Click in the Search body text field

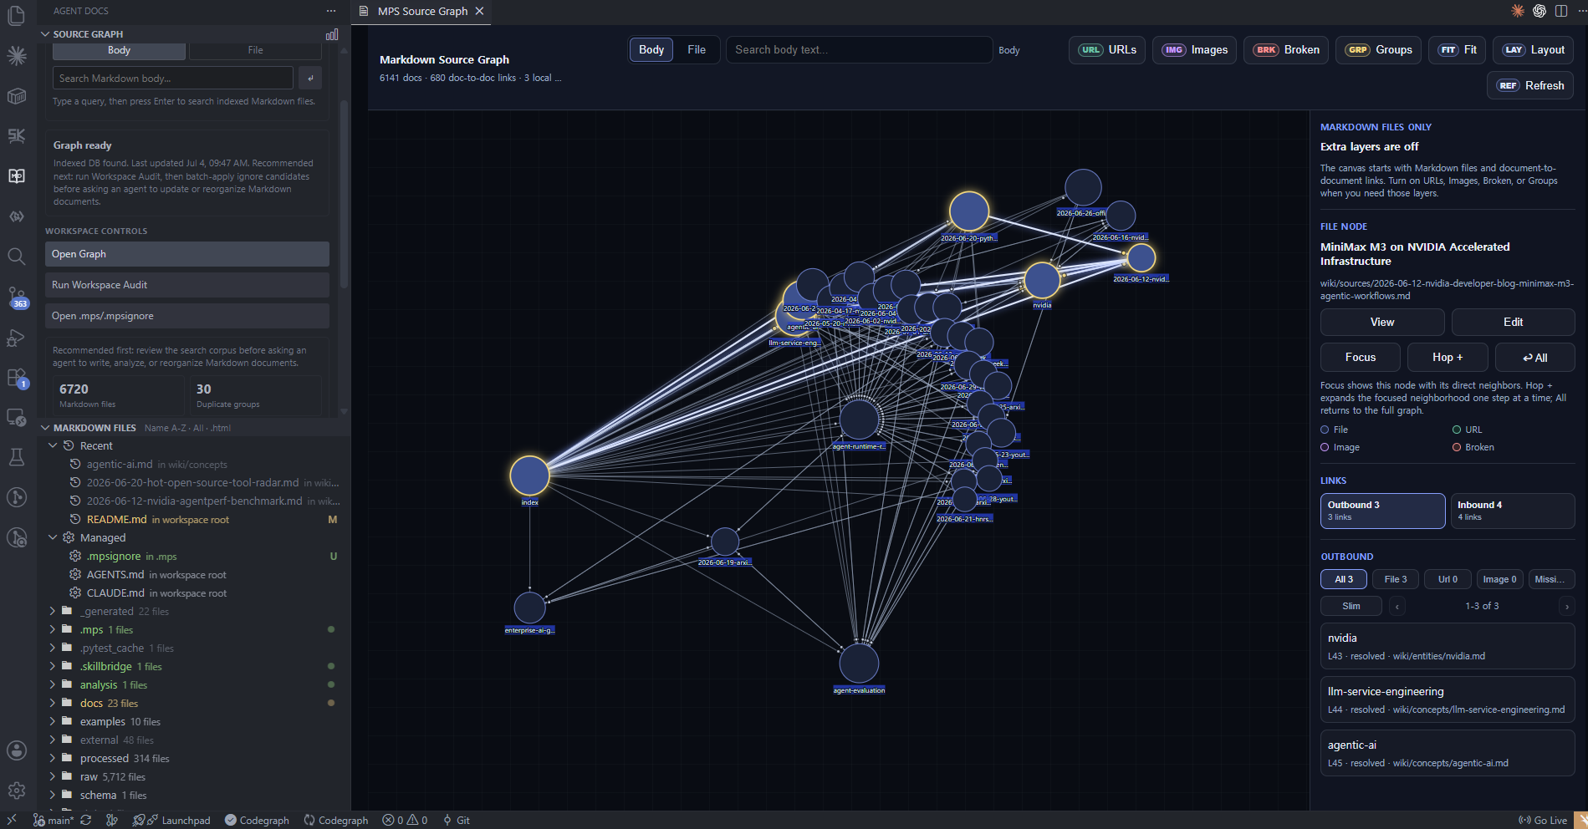[x=860, y=50]
